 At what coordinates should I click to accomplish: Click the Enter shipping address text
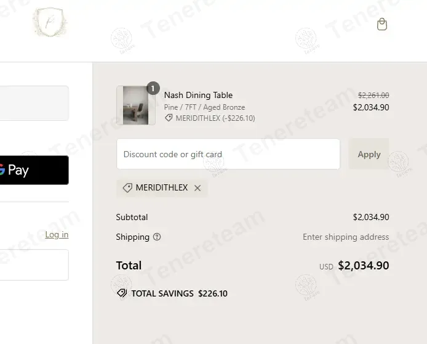click(346, 237)
